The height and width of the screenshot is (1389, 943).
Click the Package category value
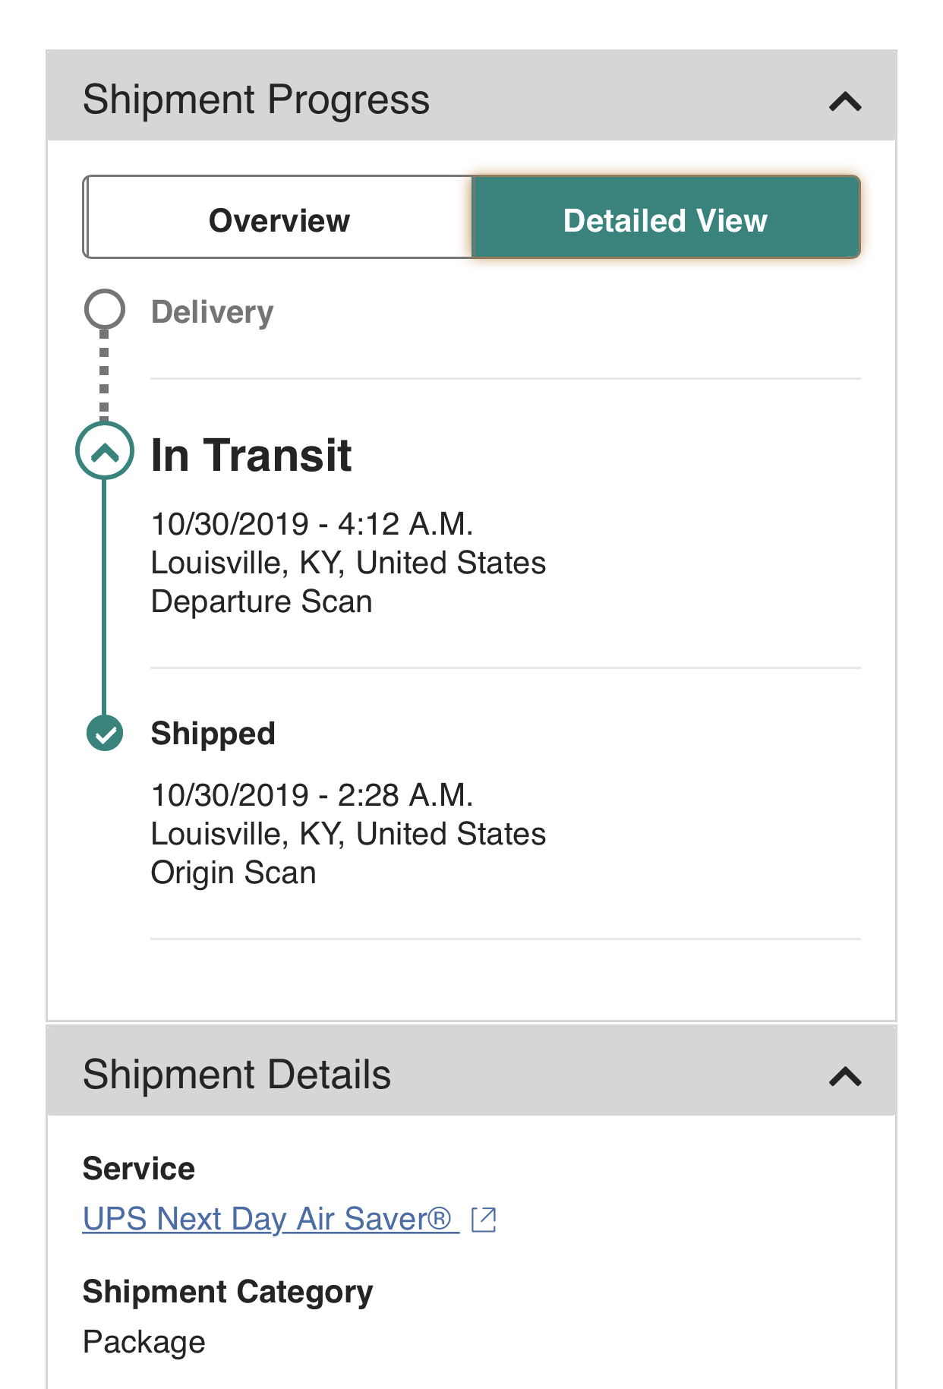pos(143,1342)
